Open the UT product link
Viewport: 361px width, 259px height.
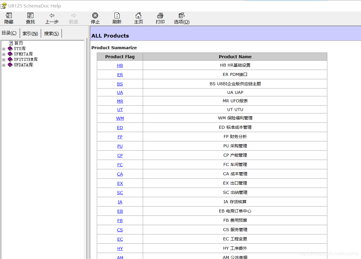(x=120, y=110)
